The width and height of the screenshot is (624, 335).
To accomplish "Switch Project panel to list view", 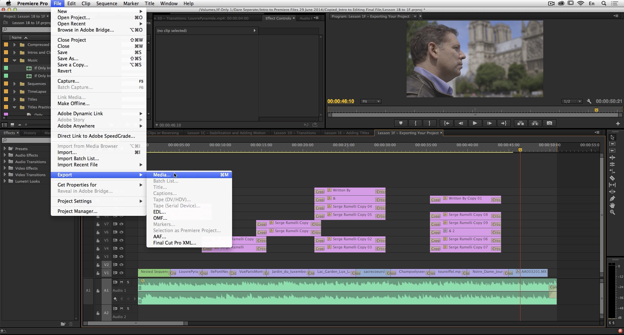I will point(4,125).
